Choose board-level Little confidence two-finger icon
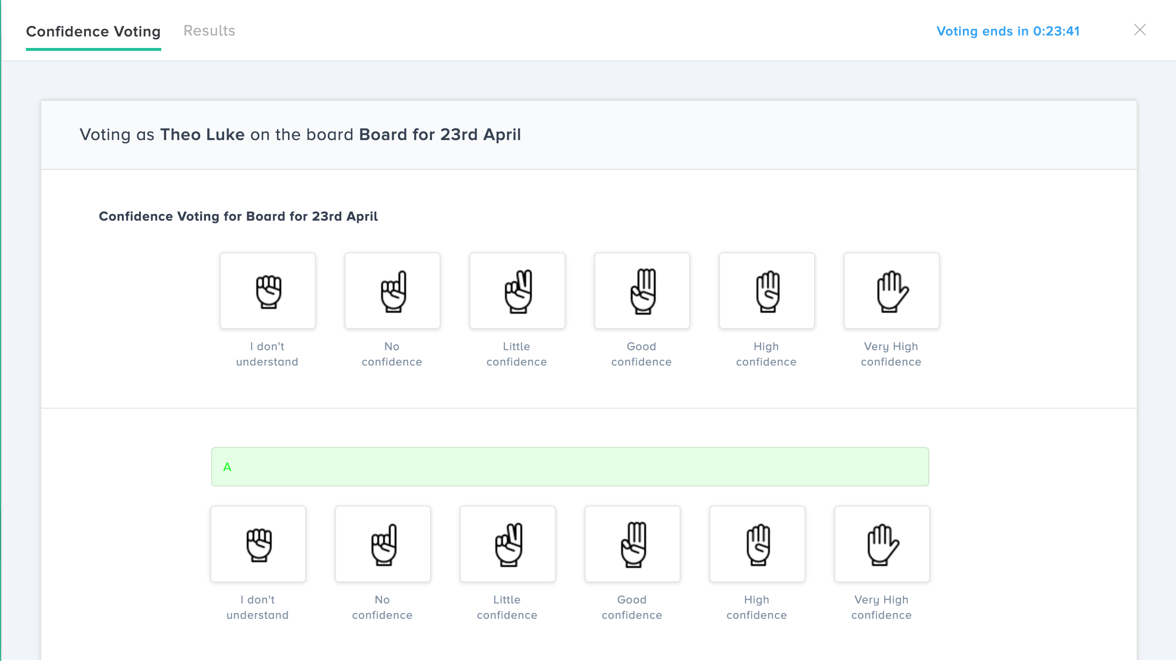1176x661 pixels. 517,291
